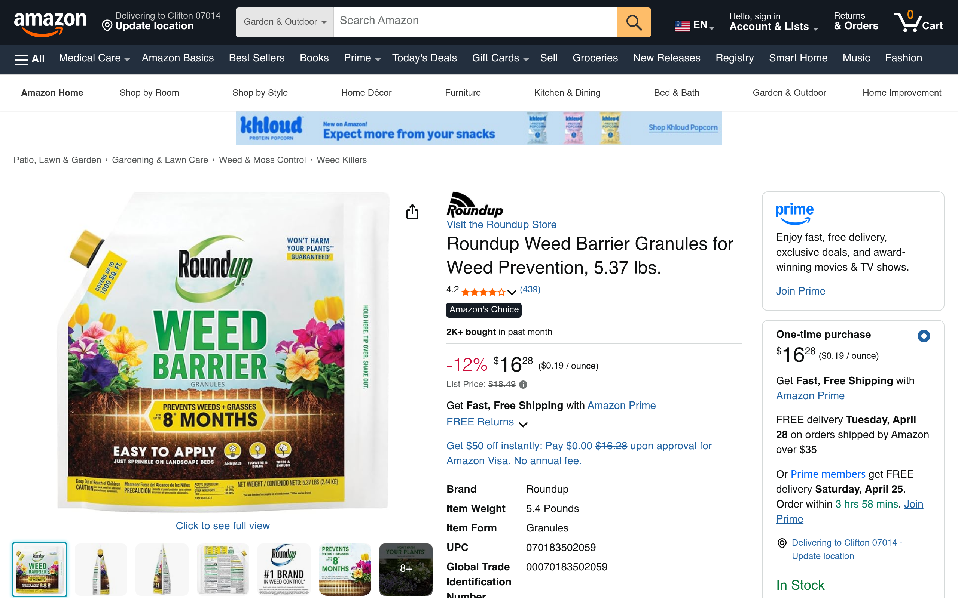The width and height of the screenshot is (958, 598).
Task: Visit the Roundup Store link
Action: [501, 225]
